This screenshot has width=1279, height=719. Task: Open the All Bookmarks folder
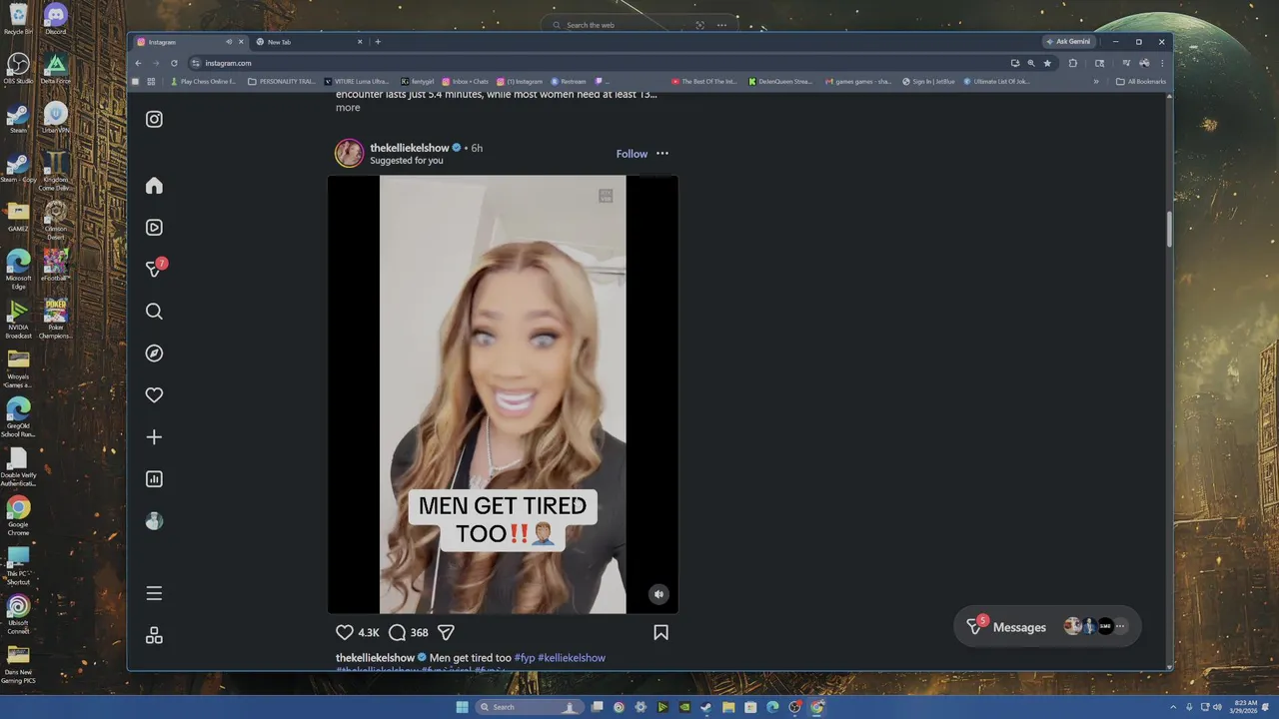coord(1141,82)
